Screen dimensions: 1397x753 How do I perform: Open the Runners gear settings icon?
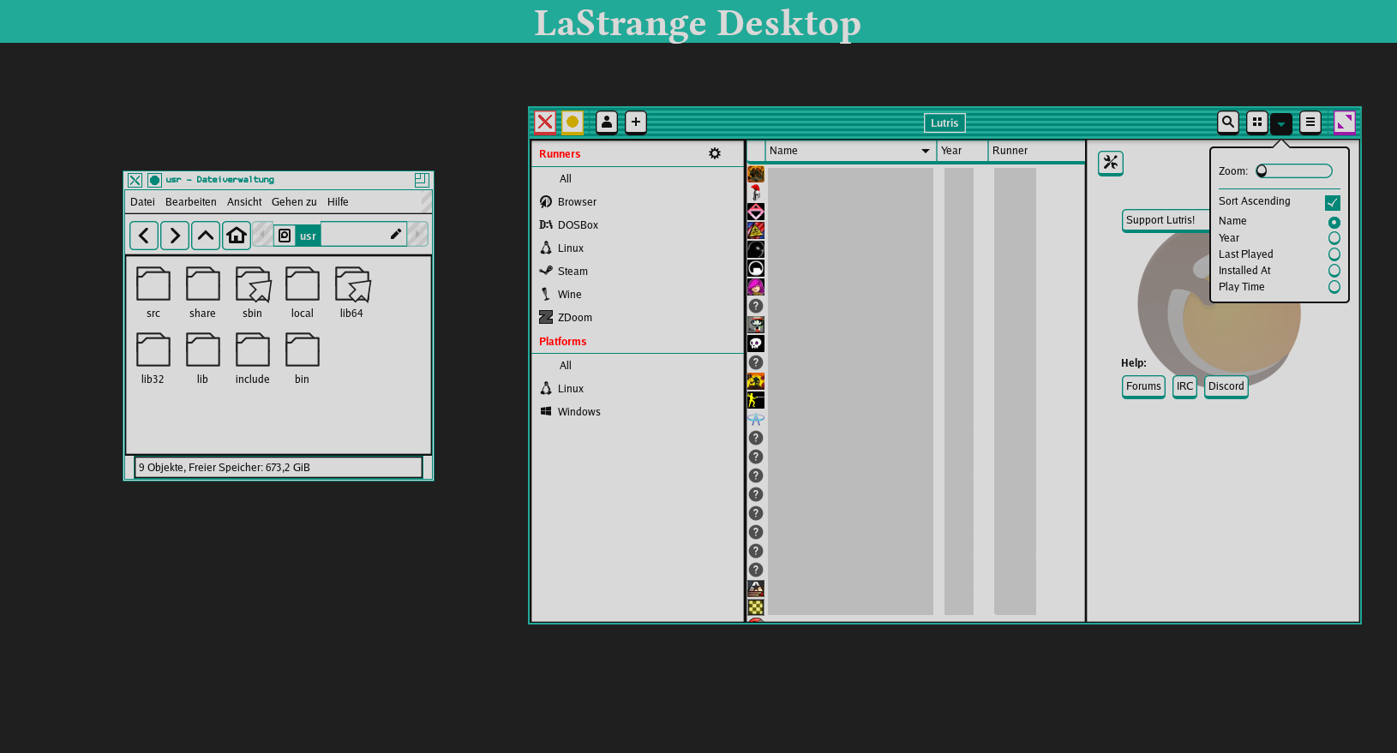pos(715,153)
